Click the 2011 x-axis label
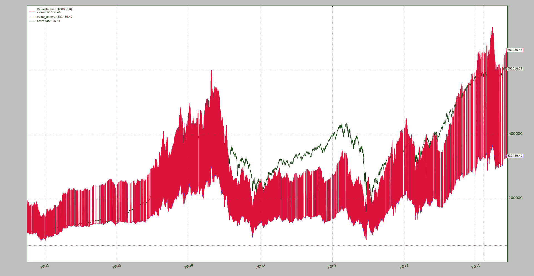The image size is (534, 276). tap(404, 266)
